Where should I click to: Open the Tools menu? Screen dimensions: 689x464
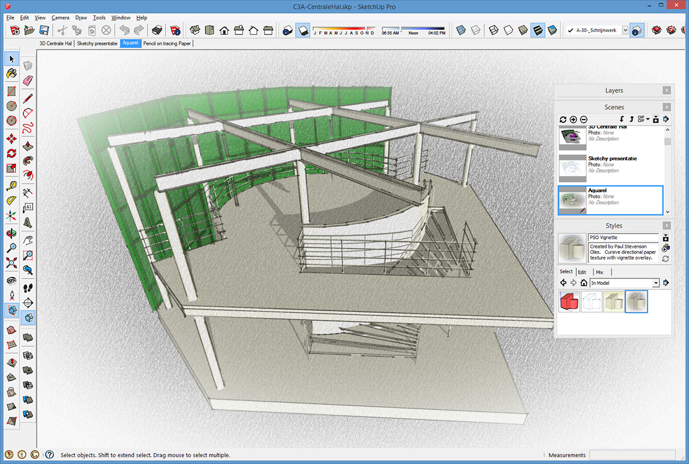99,18
